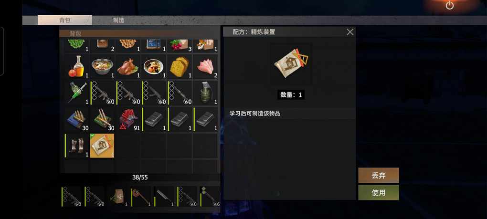Select the bread loaf item

pos(180,67)
